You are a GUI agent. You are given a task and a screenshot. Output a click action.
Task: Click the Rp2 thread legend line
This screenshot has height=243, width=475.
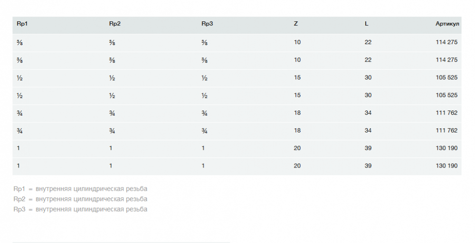(80, 199)
